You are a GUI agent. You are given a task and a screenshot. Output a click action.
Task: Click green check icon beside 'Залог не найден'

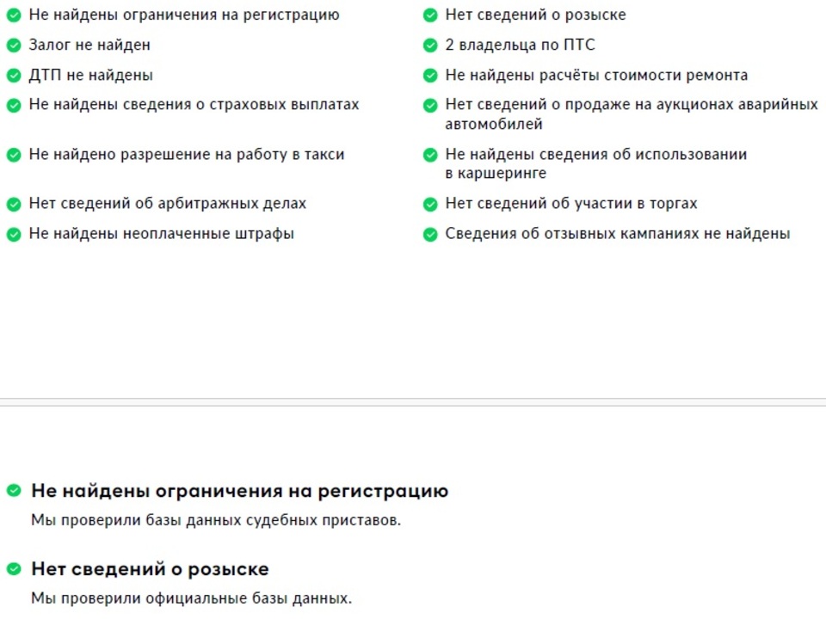[x=14, y=46]
